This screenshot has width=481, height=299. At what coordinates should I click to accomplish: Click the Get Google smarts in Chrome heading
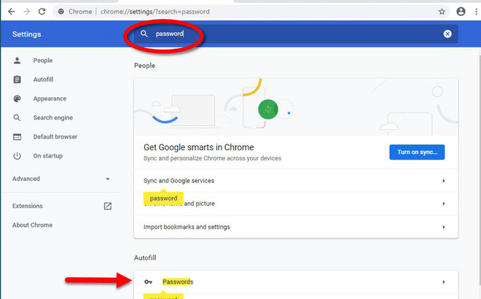point(198,147)
